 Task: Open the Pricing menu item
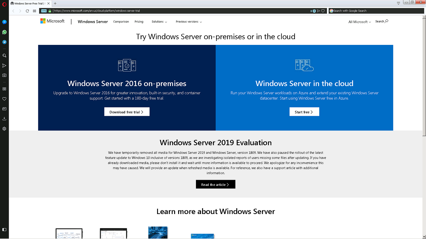139,22
